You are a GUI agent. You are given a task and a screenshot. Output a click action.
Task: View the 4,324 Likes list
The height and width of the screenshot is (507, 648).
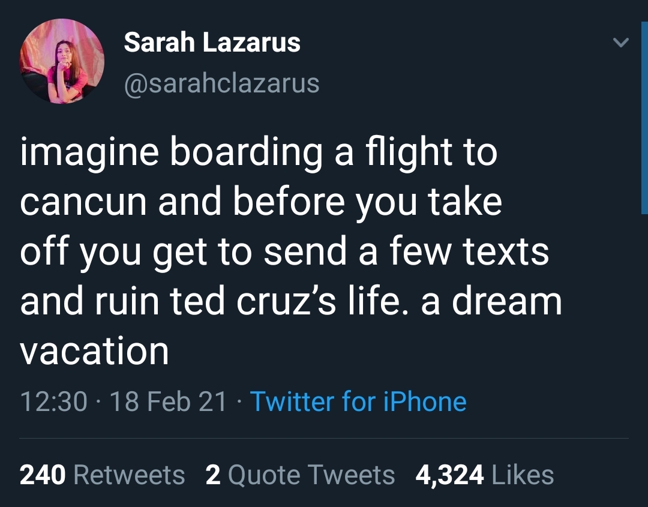tap(484, 475)
